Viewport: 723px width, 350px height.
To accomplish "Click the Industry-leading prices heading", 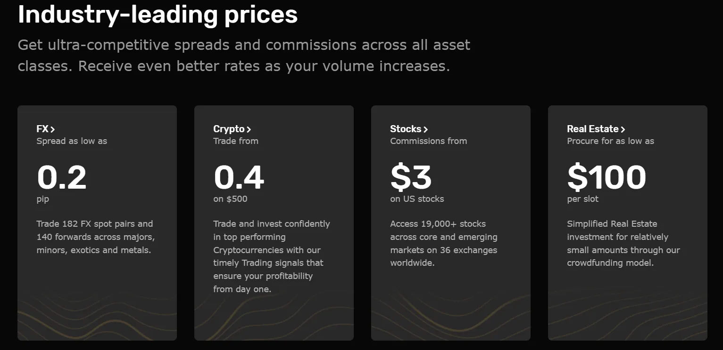I will click(x=158, y=14).
